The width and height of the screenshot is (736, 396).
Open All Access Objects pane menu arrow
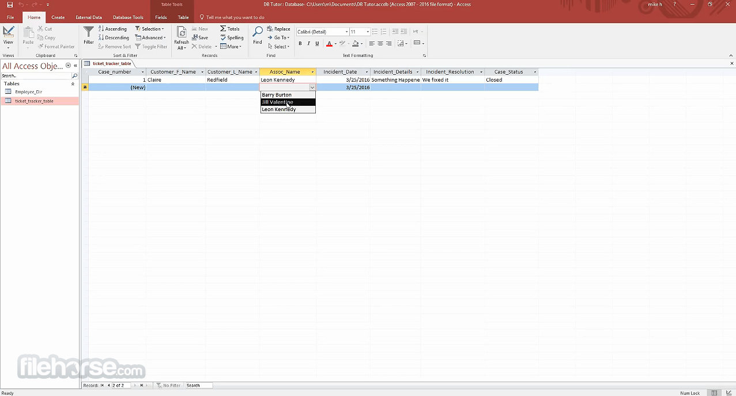point(68,66)
